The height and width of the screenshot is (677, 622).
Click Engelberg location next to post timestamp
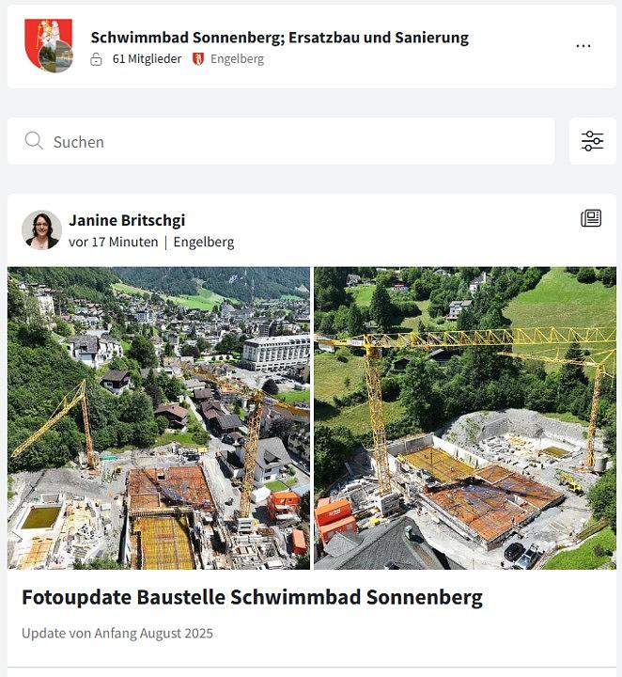(204, 242)
